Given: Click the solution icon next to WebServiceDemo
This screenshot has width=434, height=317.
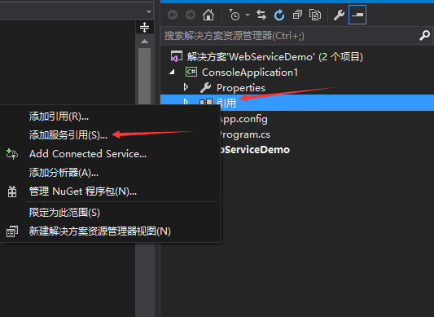Looking at the screenshot, I should [177, 56].
